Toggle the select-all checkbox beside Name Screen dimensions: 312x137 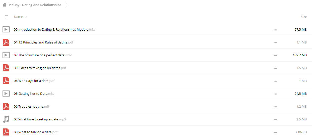point(7,17)
